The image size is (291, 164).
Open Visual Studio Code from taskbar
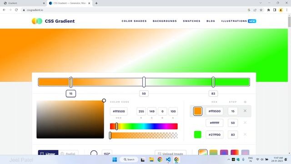(x=168, y=159)
